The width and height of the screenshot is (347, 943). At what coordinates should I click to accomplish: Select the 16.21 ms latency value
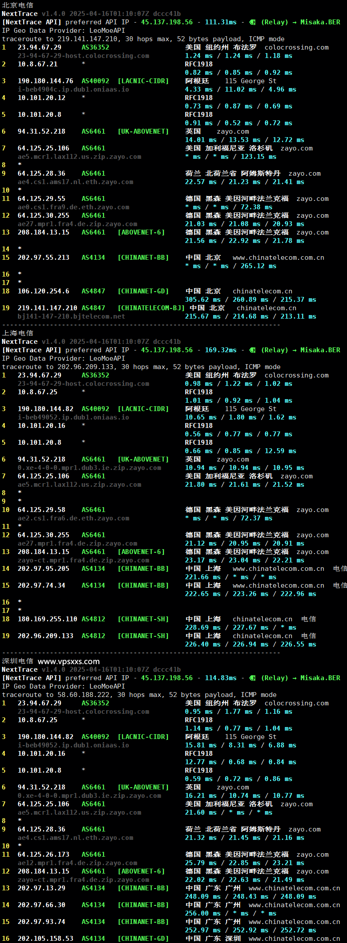[201, 796]
